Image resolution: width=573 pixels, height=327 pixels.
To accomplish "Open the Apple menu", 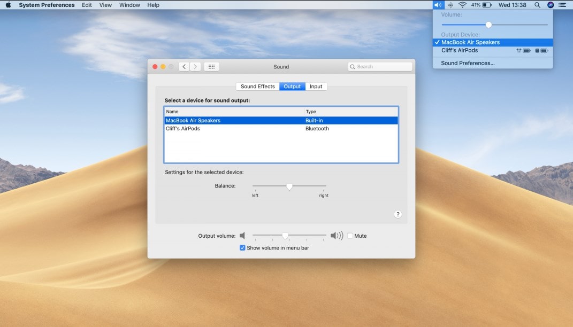I will pyautogui.click(x=8, y=5).
